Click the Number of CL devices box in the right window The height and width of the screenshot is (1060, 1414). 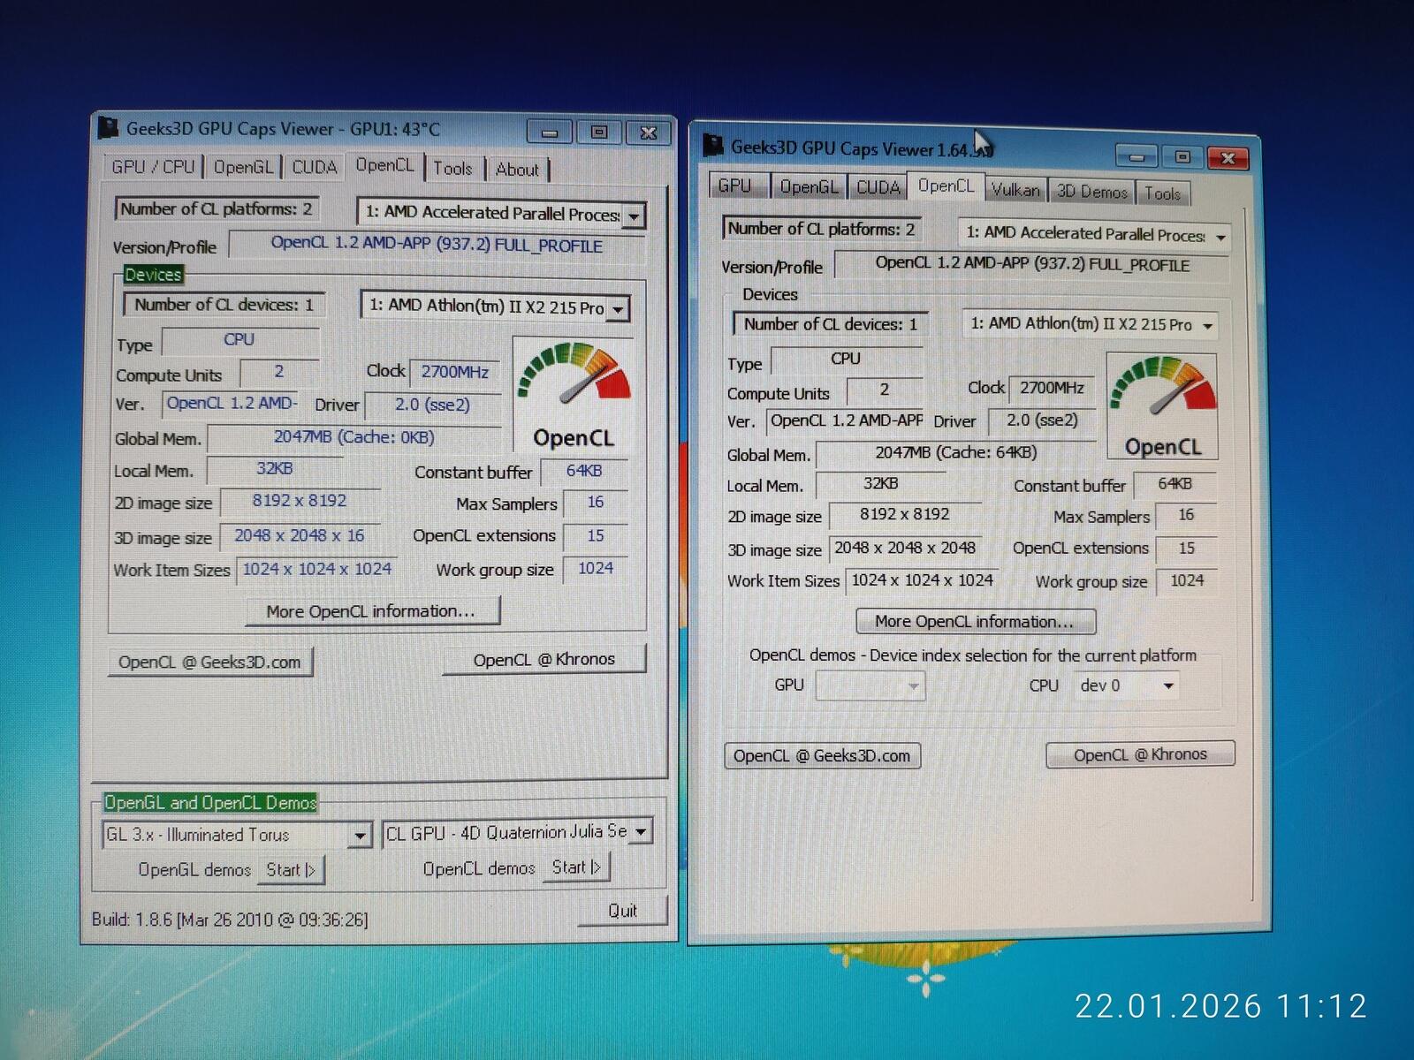(831, 324)
